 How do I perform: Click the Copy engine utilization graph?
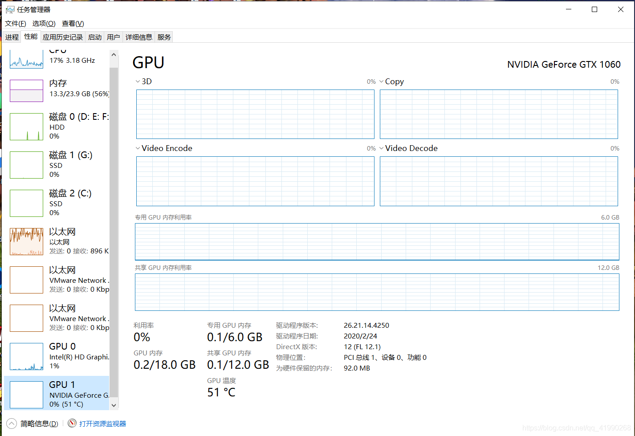tap(499, 114)
